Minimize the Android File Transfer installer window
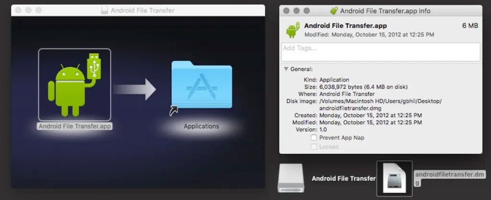The height and width of the screenshot is (200, 491). pyautogui.click(x=26, y=10)
